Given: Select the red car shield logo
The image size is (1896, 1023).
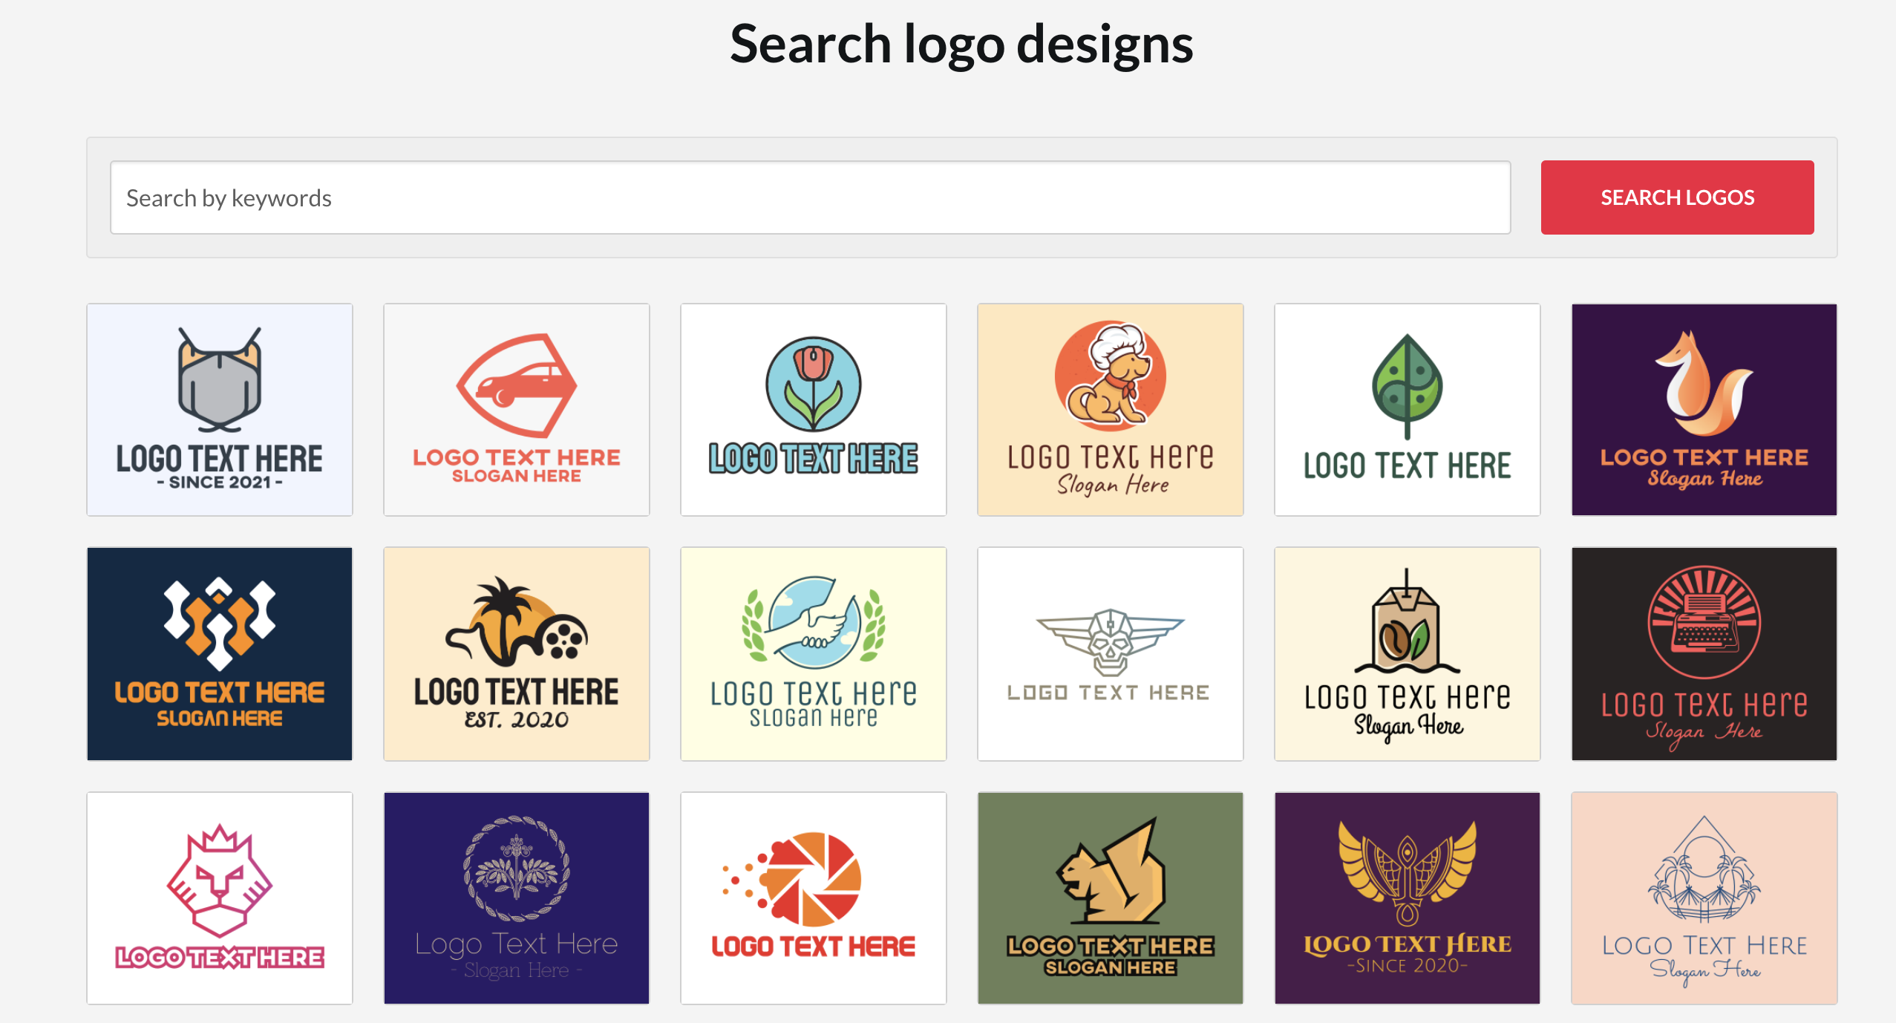Looking at the screenshot, I should [x=517, y=409].
